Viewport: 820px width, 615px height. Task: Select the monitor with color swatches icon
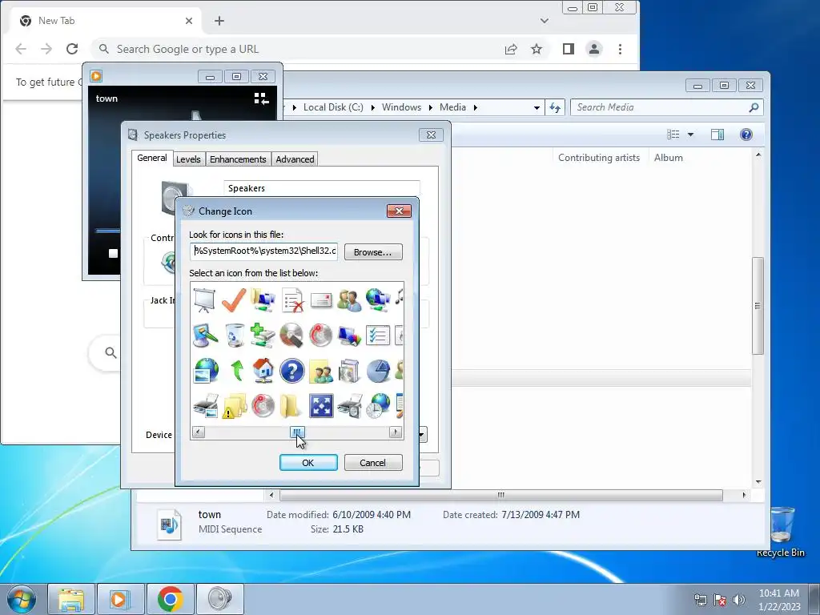click(349, 336)
